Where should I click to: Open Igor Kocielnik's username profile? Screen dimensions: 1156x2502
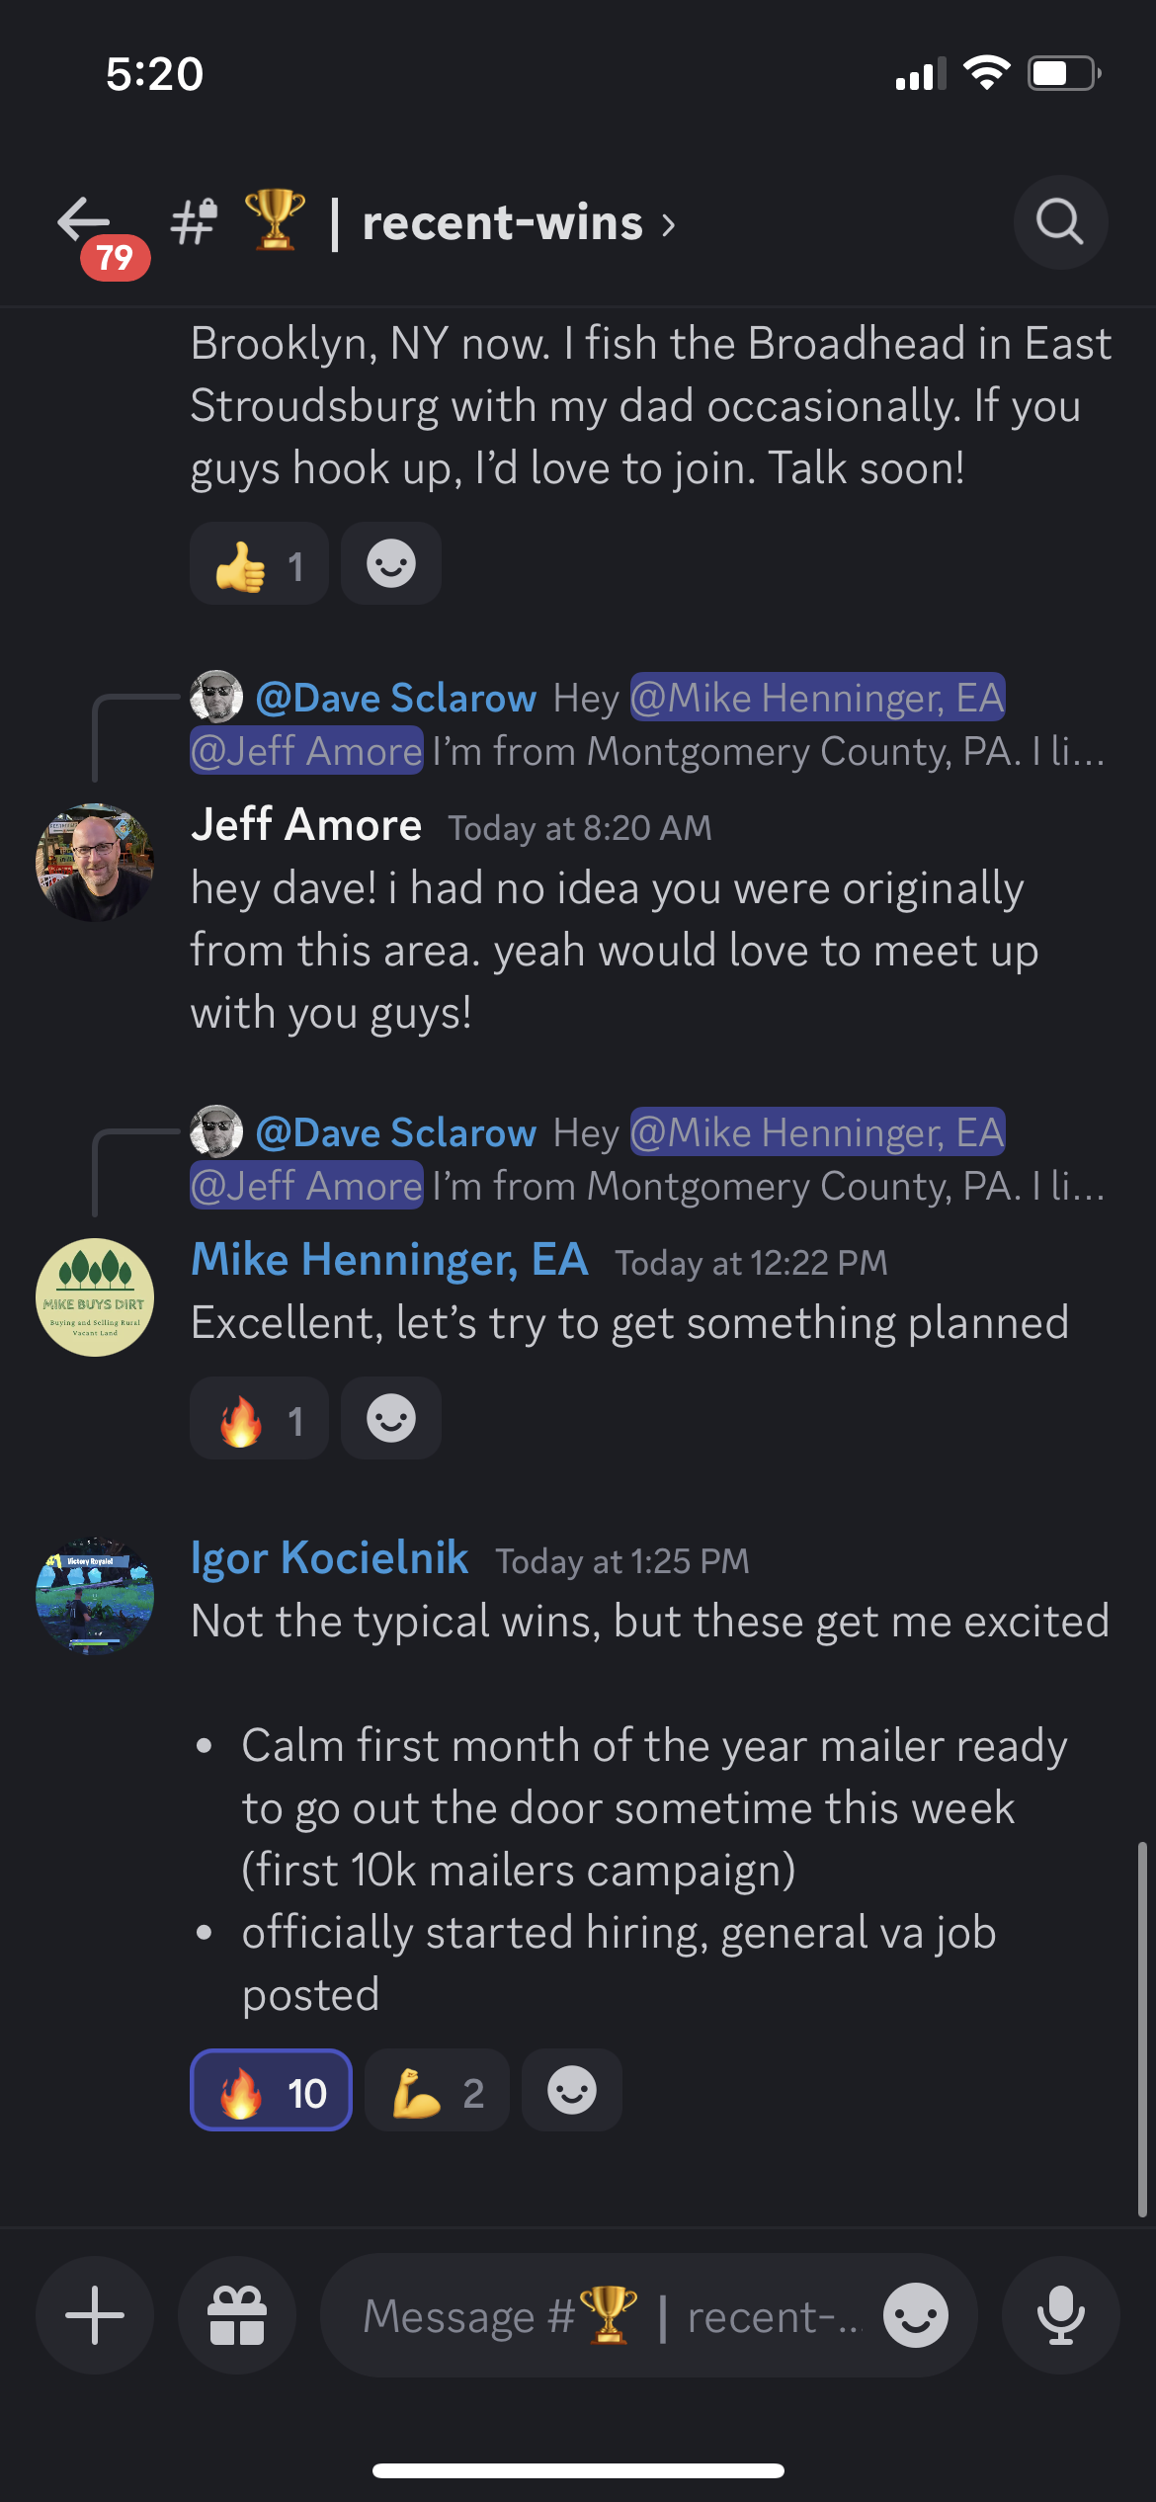[x=330, y=1557]
